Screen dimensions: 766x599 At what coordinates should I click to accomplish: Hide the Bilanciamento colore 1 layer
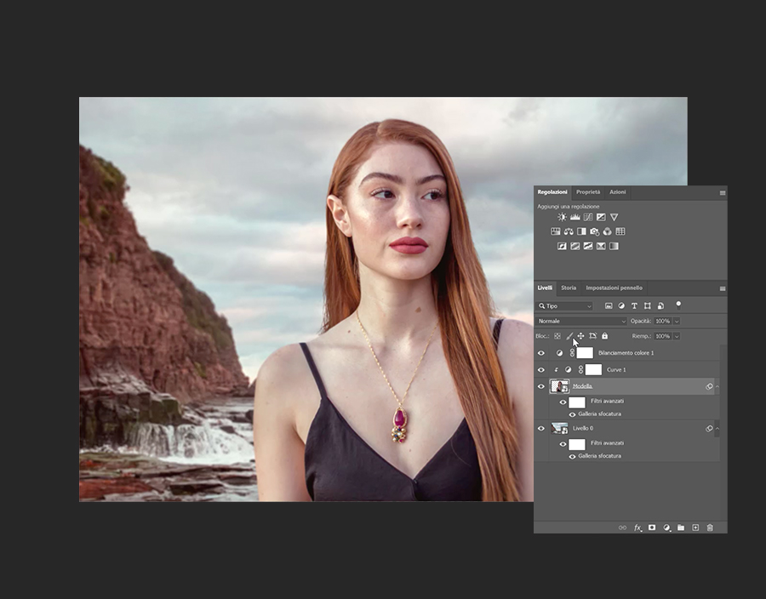(x=541, y=353)
